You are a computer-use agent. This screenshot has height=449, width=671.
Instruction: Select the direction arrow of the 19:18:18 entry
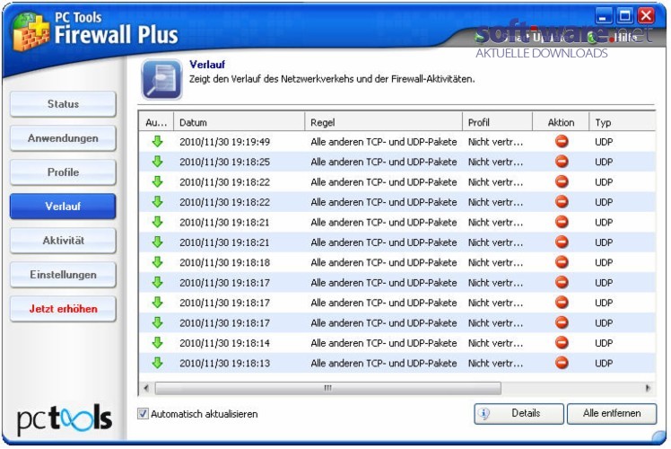pos(158,262)
